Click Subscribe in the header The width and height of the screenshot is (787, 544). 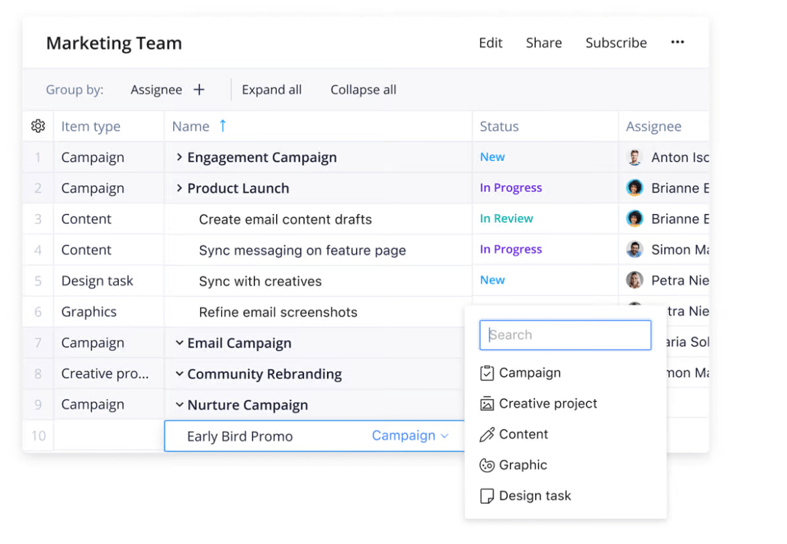click(616, 43)
